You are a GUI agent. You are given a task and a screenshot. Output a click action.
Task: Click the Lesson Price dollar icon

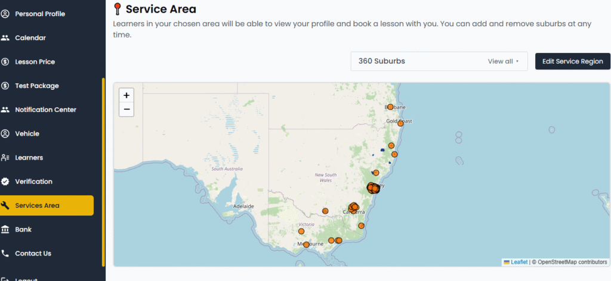click(5, 61)
